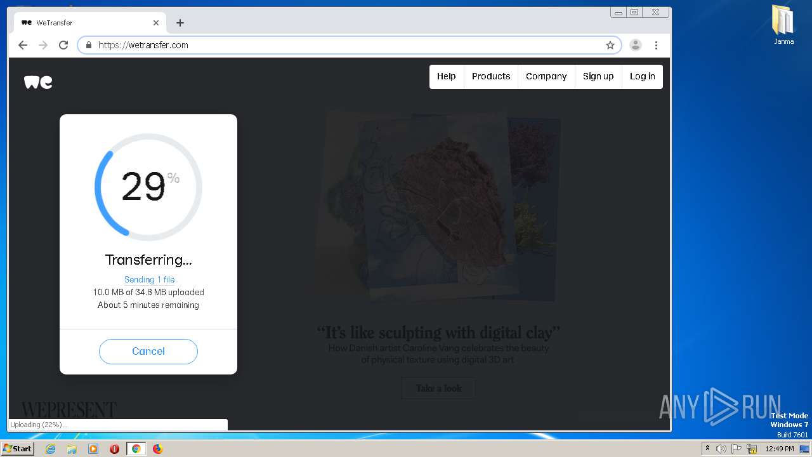Click the article headline about digital clay
This screenshot has height=457, width=812.
(x=438, y=333)
